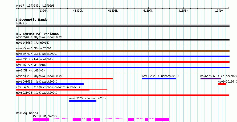Select the nsv6501693 blue variant bar

(x=50, y=84)
